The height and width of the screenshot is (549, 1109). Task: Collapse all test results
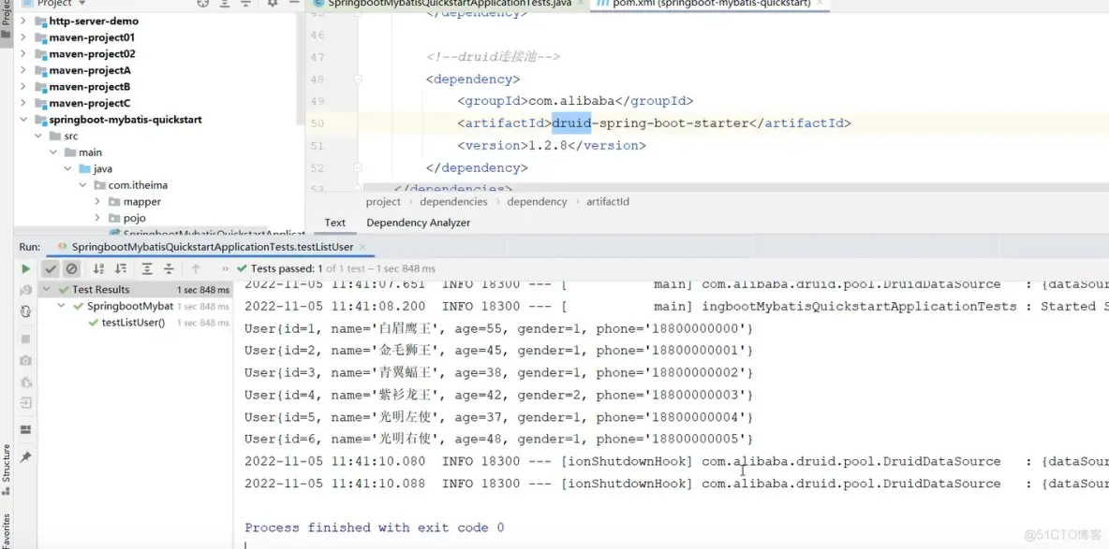point(169,268)
